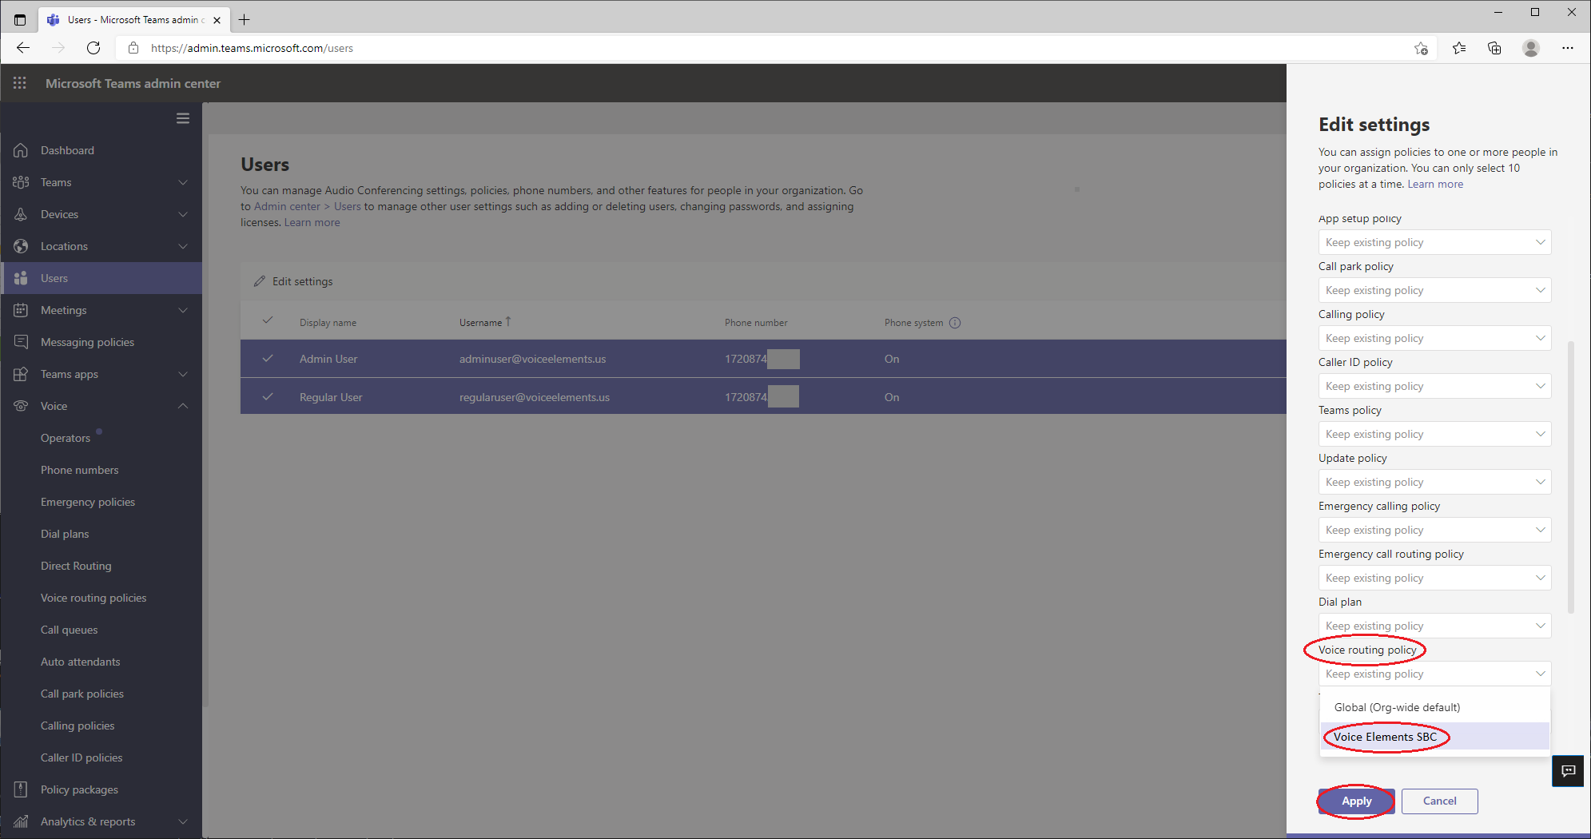Image resolution: width=1591 pixels, height=839 pixels.
Task: Open the app launcher waffle icon
Action: click(x=20, y=83)
